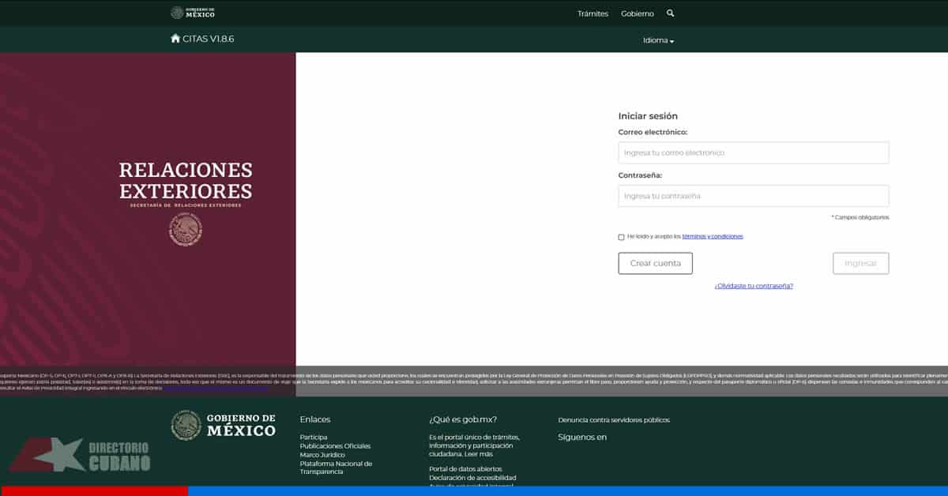This screenshot has width=948, height=496.
Task: Open the Declaración de accesibilidad link
Action: [472, 478]
